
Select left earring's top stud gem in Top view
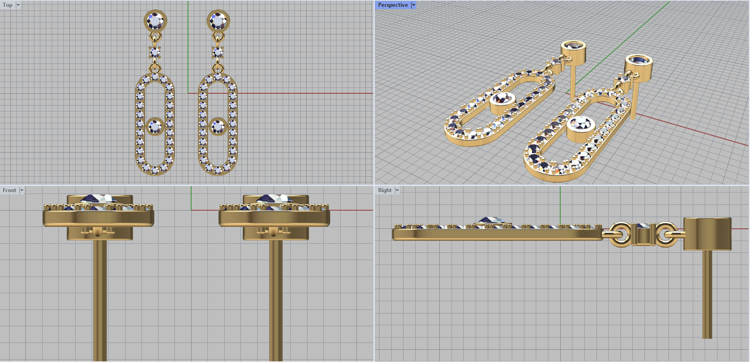click(x=155, y=21)
